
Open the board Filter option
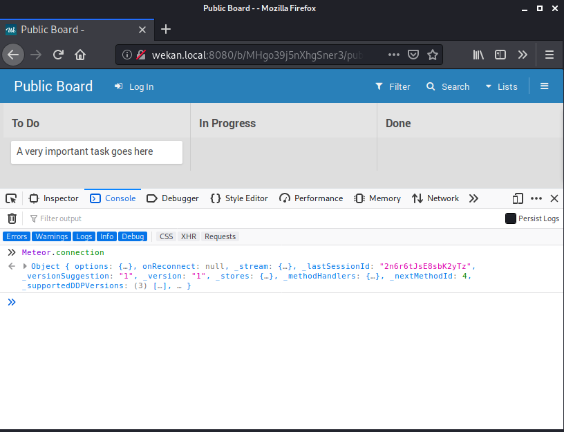393,86
